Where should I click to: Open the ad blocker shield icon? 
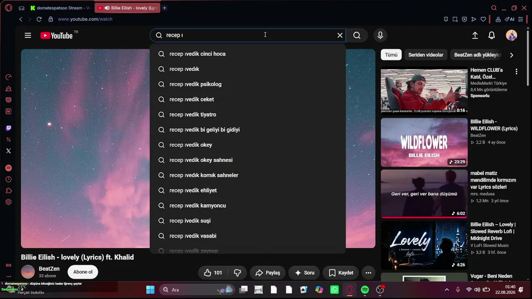point(464,19)
